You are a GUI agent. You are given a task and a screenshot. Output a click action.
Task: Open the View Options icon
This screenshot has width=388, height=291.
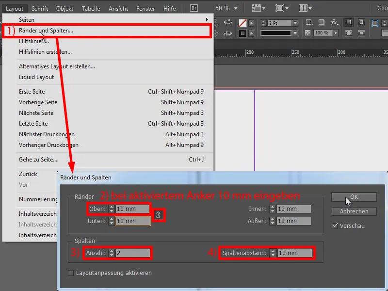[256, 8]
